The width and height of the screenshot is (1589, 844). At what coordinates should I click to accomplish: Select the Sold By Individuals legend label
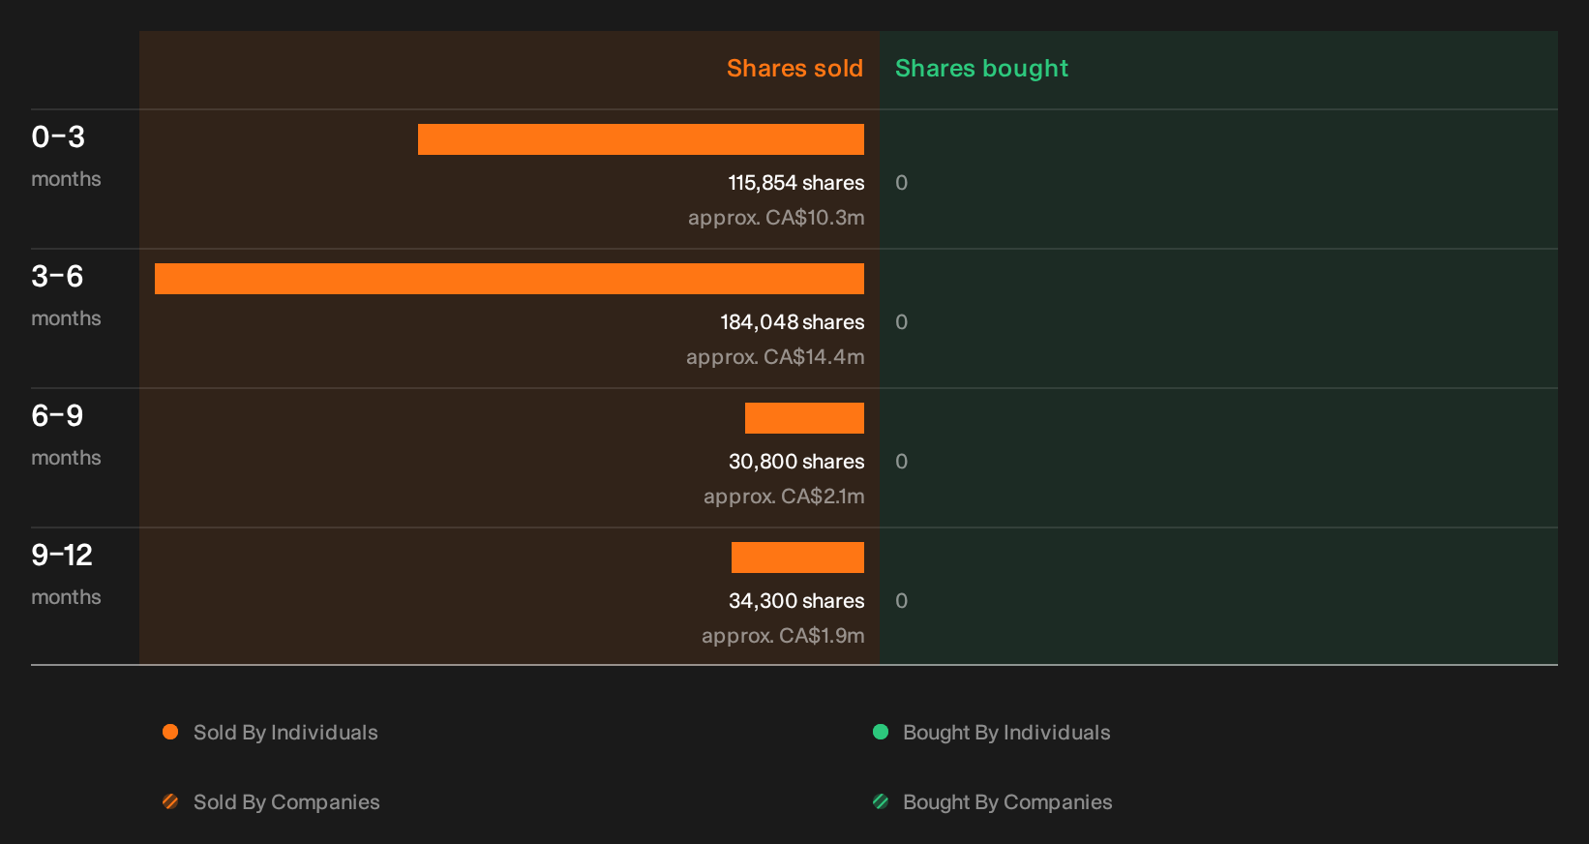285,733
